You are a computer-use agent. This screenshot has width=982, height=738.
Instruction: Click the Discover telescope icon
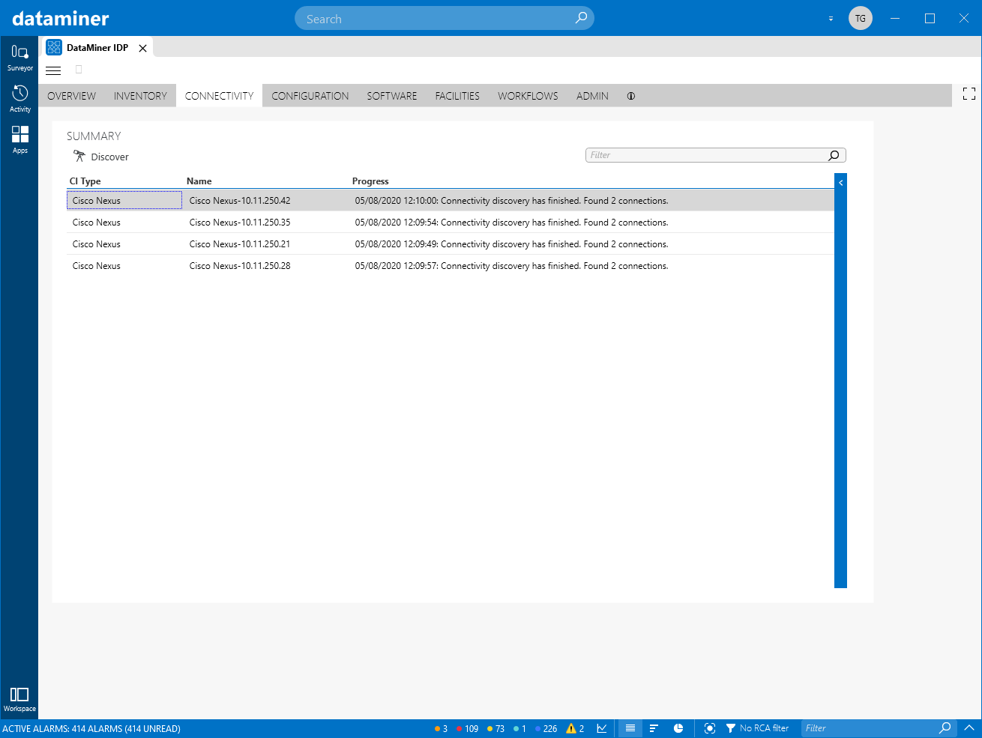[x=79, y=156]
